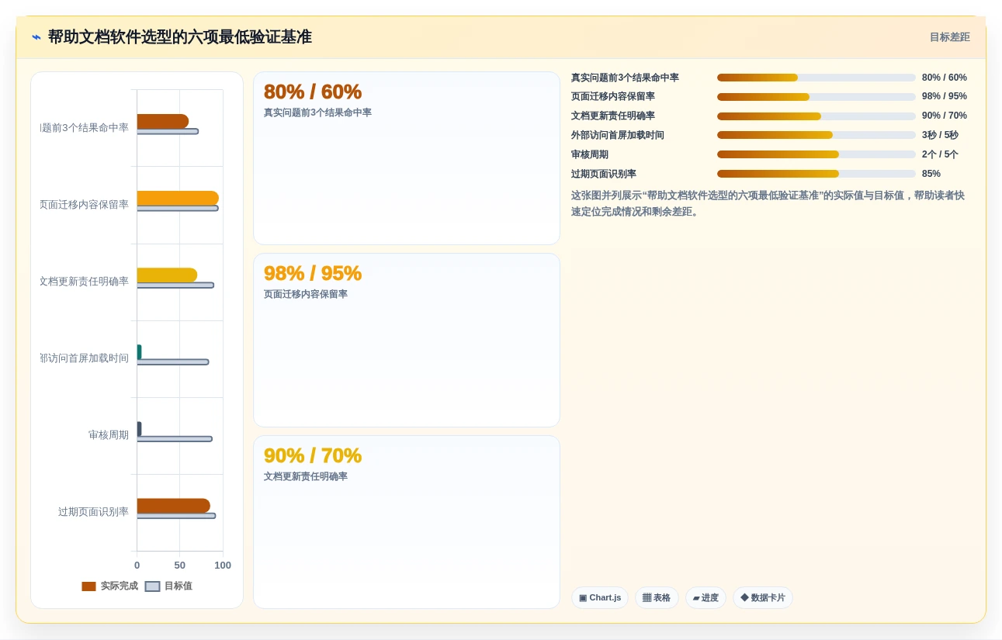Click the x-axis tick label 100
This screenshot has width=1002, height=640.
[223, 566]
